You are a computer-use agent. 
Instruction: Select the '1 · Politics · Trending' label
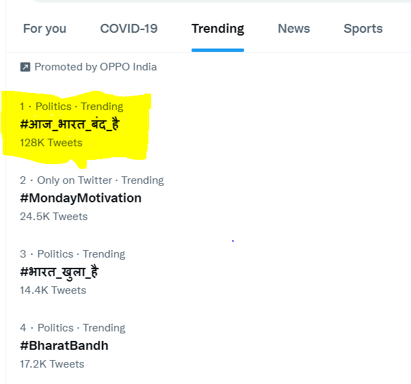click(72, 107)
